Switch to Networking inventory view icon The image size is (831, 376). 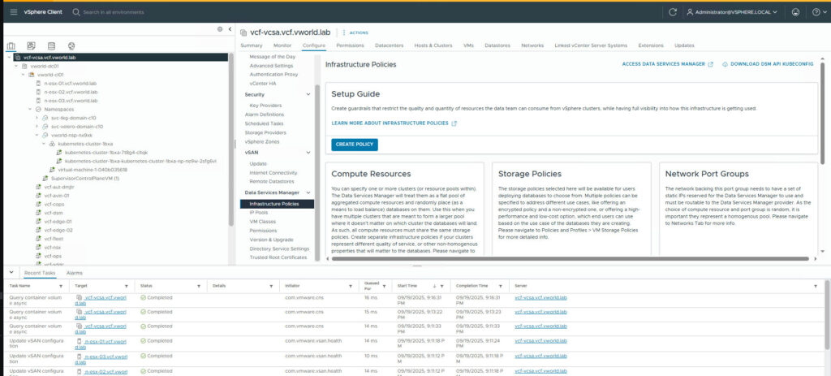[x=72, y=45]
